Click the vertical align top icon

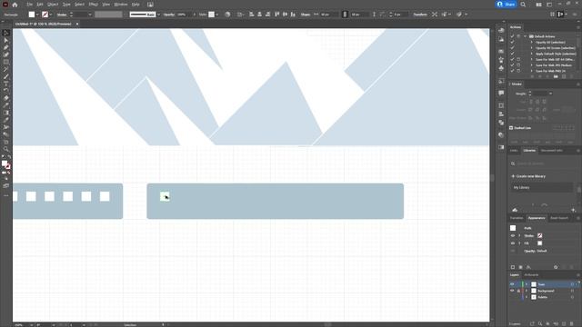coord(276,15)
